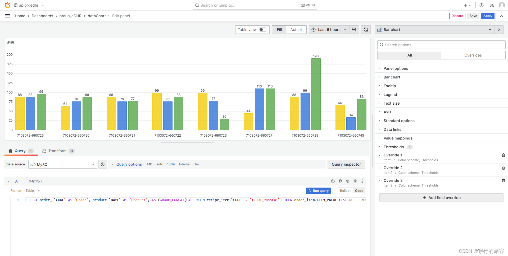The width and height of the screenshot is (508, 256).
Task: Switch to the Transform tab
Action: (x=57, y=151)
